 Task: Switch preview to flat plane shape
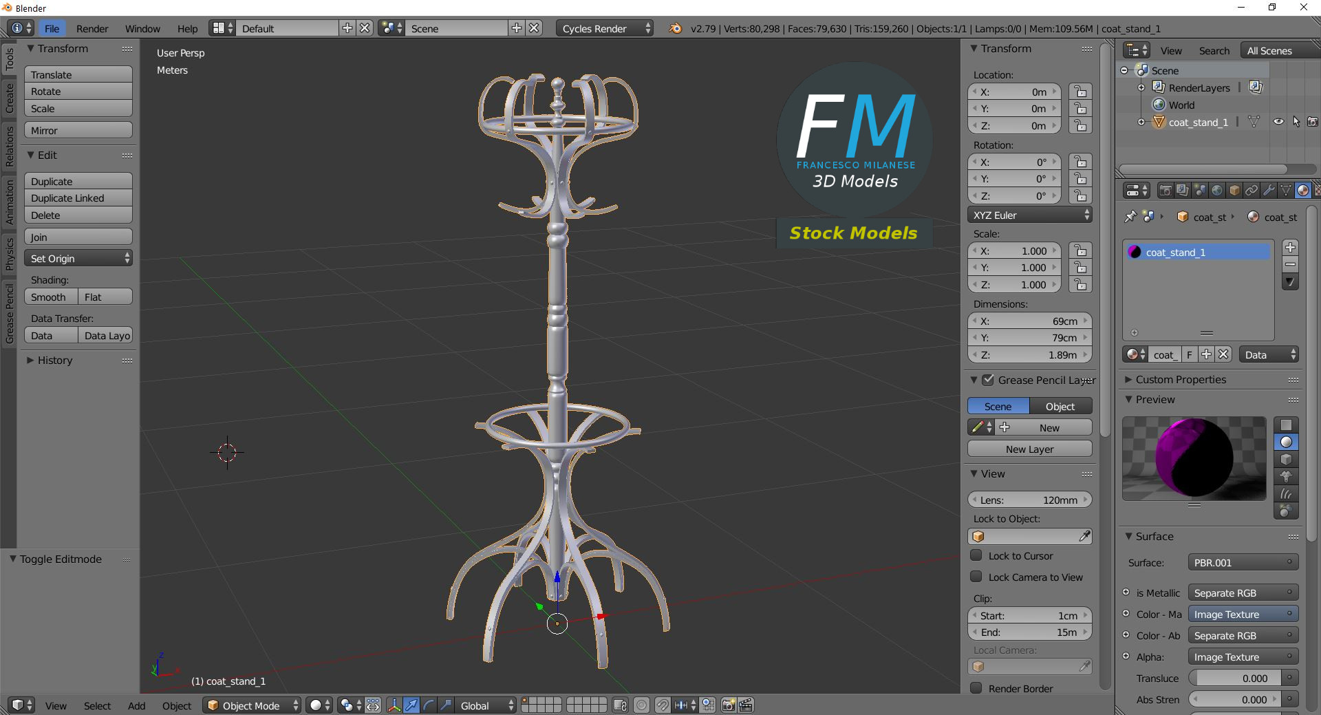click(x=1286, y=425)
